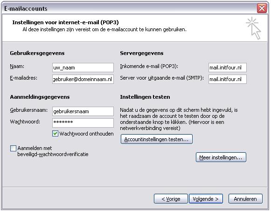Click the Gebruikersnaam label
This screenshot has width=271, height=211.
click(x=29, y=110)
